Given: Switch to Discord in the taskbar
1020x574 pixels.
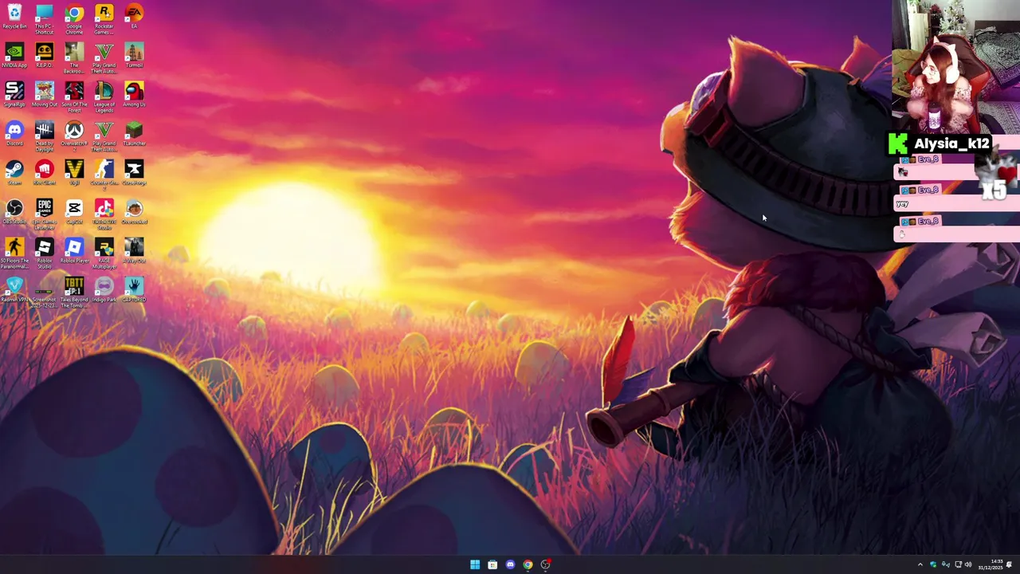Looking at the screenshot, I should tap(510, 564).
